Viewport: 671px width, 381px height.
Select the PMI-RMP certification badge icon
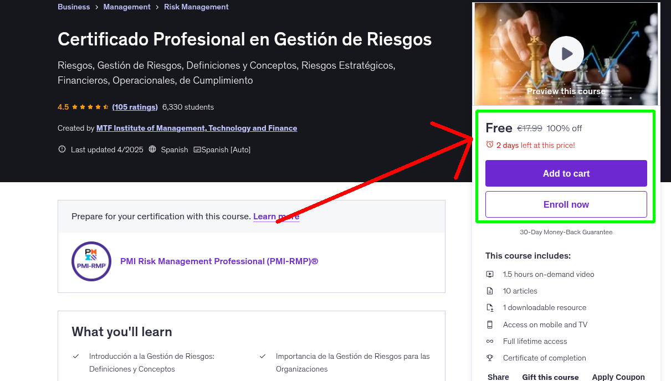pos(91,261)
